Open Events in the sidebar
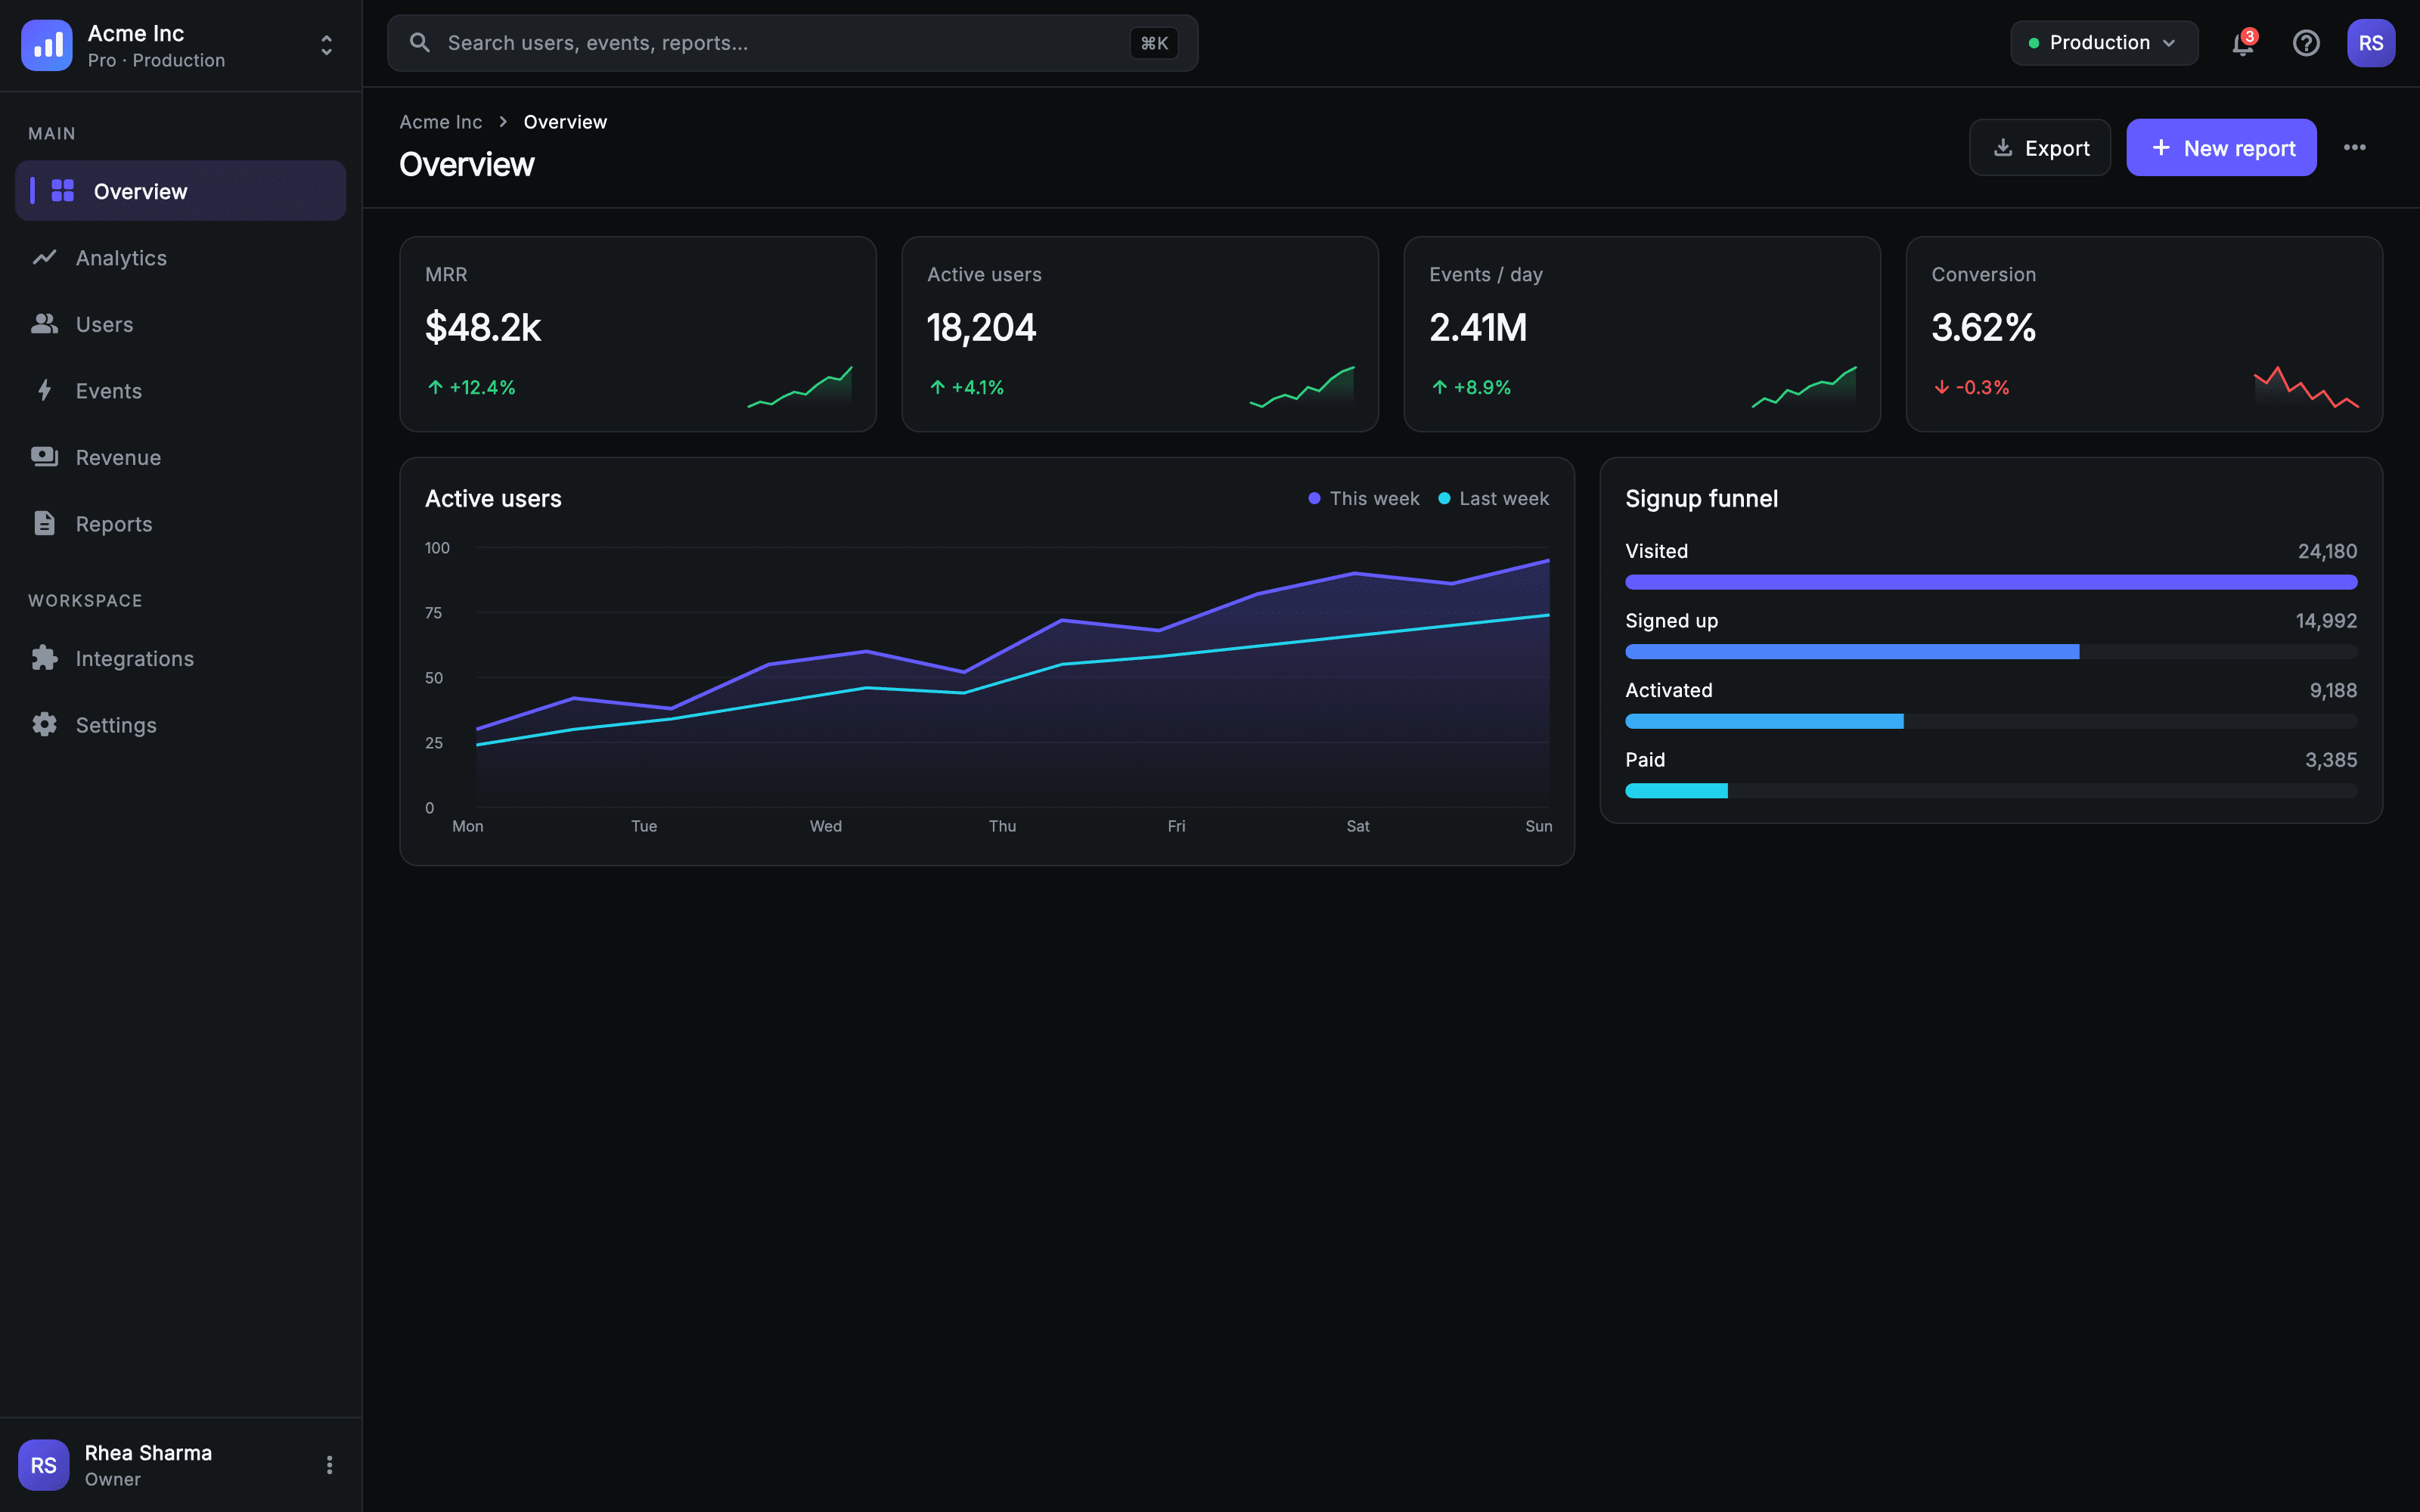The width and height of the screenshot is (2420, 1512). pyautogui.click(x=181, y=391)
